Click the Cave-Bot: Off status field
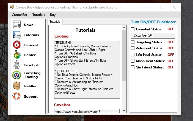The width and height of the screenshot is (193, 121). [153, 36]
